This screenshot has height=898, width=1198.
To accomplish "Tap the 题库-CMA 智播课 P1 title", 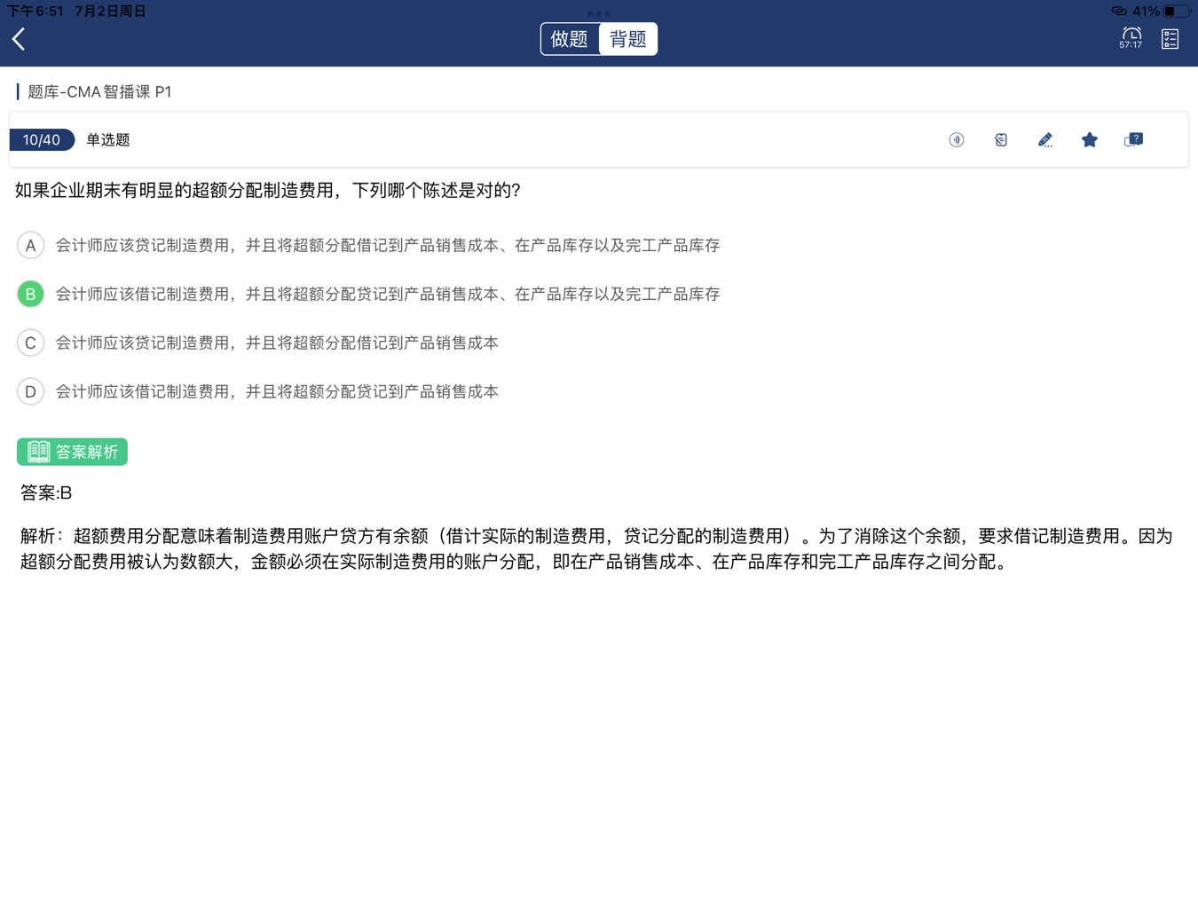I will coord(99,91).
